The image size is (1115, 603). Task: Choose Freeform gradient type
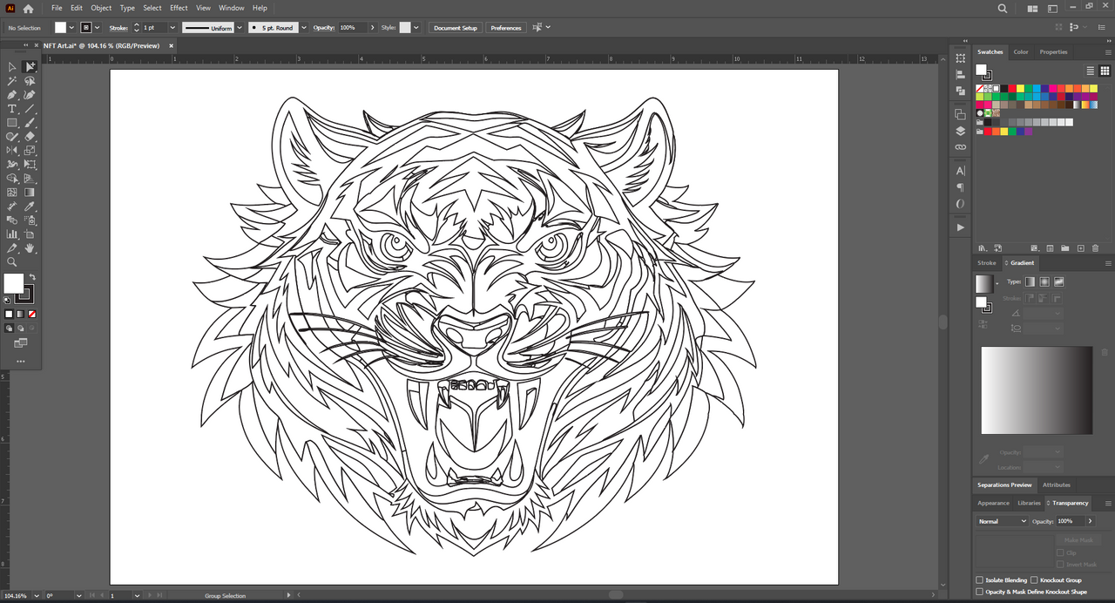tap(1059, 281)
